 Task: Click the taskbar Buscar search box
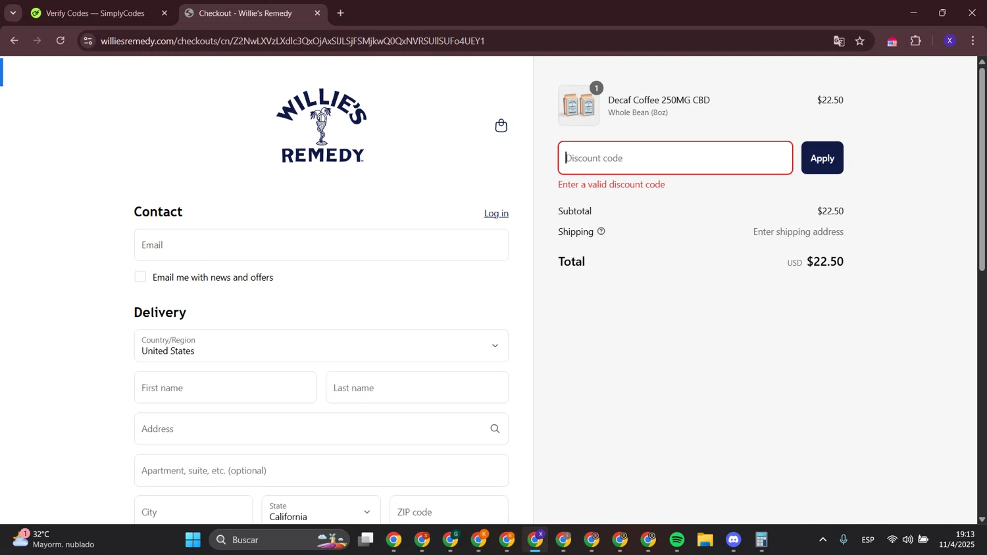(279, 540)
